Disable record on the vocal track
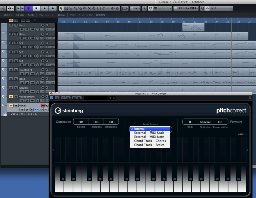 (x=43, y=105)
